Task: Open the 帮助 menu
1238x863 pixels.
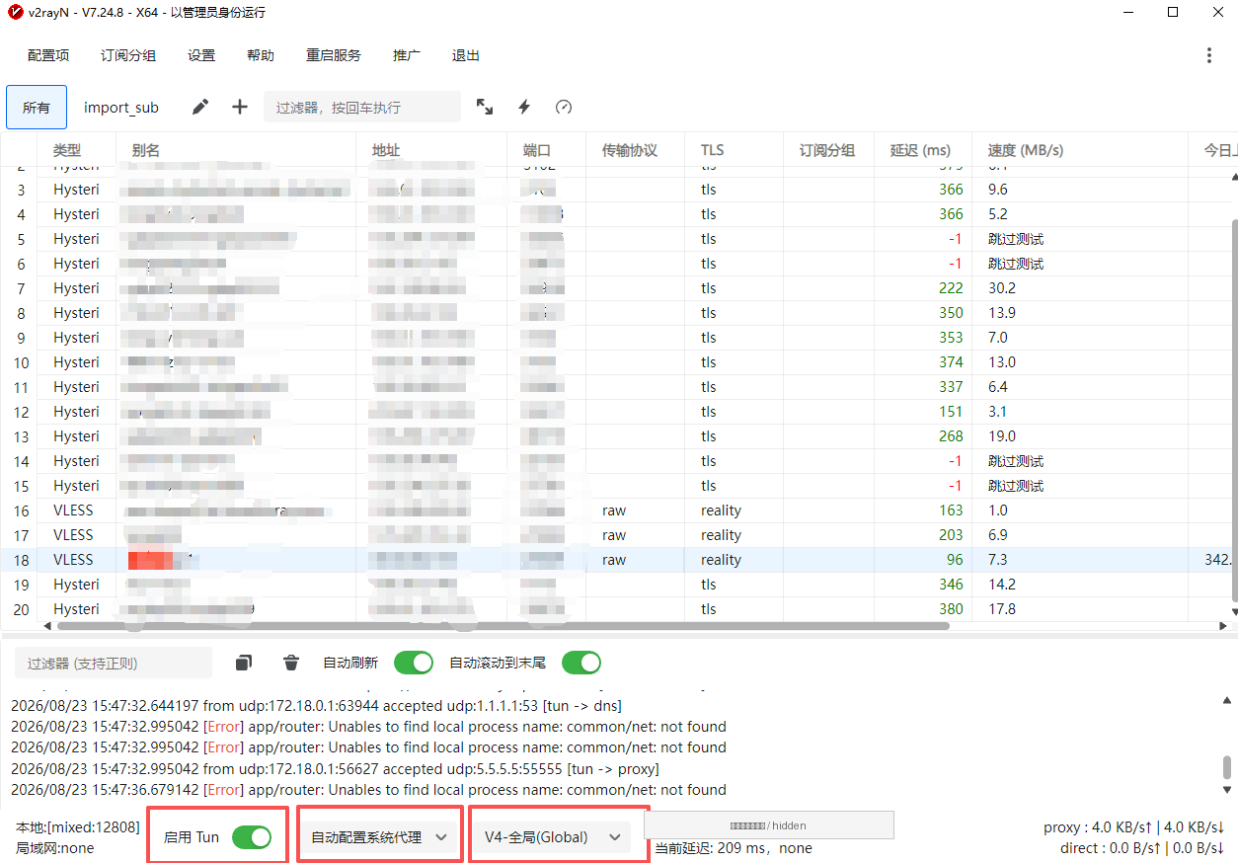Action: 261,55
